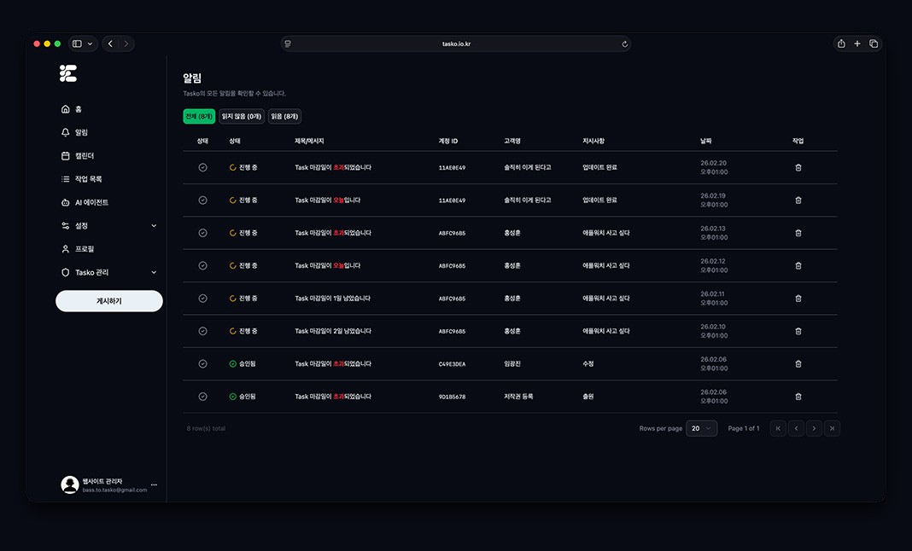Delete the notification dated 26.02.10
Screen dimensions: 912x551
coord(798,331)
